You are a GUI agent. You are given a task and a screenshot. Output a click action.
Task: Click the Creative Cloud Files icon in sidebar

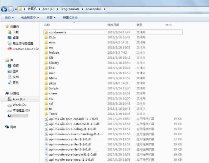(x=9, y=49)
